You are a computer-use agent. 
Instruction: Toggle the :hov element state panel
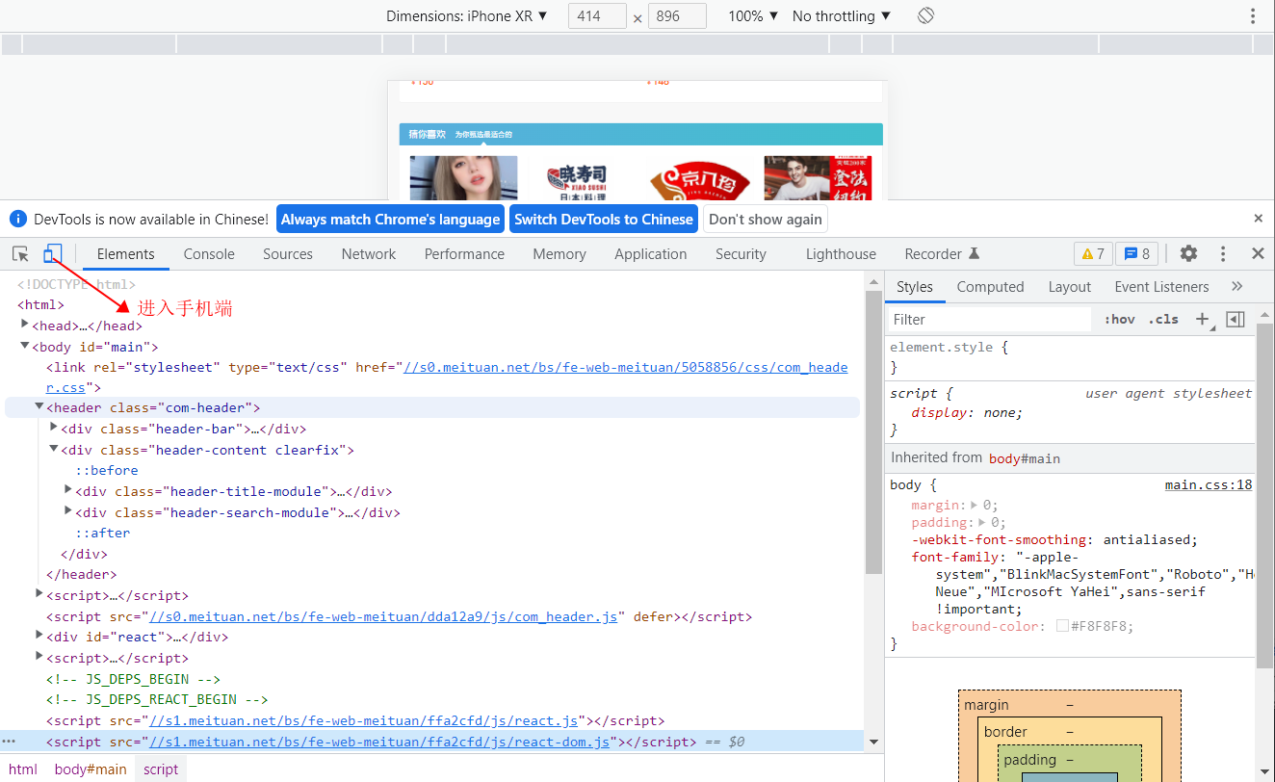tap(1120, 319)
